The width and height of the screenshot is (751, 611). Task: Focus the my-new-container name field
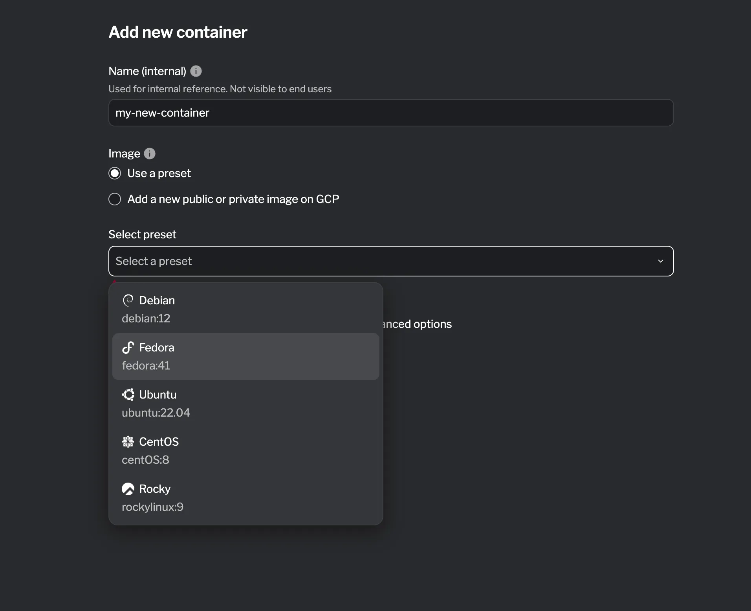tap(390, 113)
